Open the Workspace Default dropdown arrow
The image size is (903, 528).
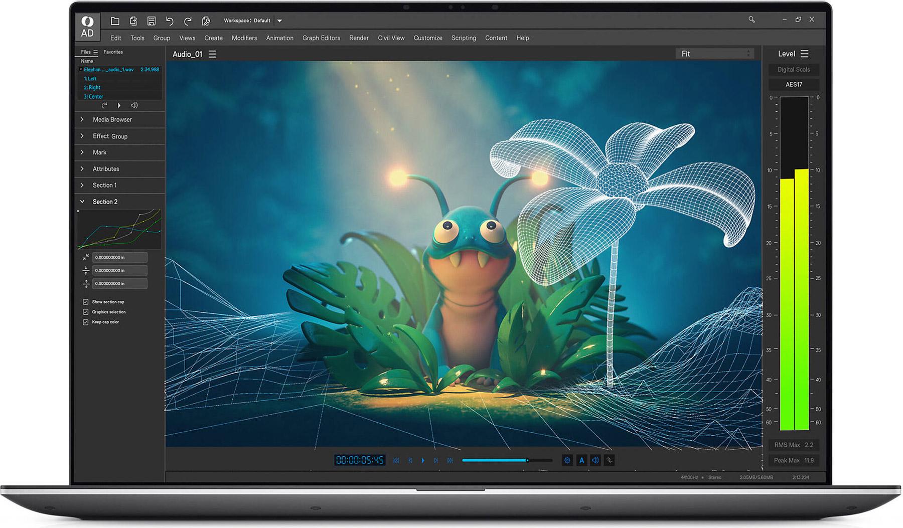click(x=279, y=21)
